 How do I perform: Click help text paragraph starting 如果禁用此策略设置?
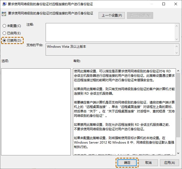pos(122,127)
